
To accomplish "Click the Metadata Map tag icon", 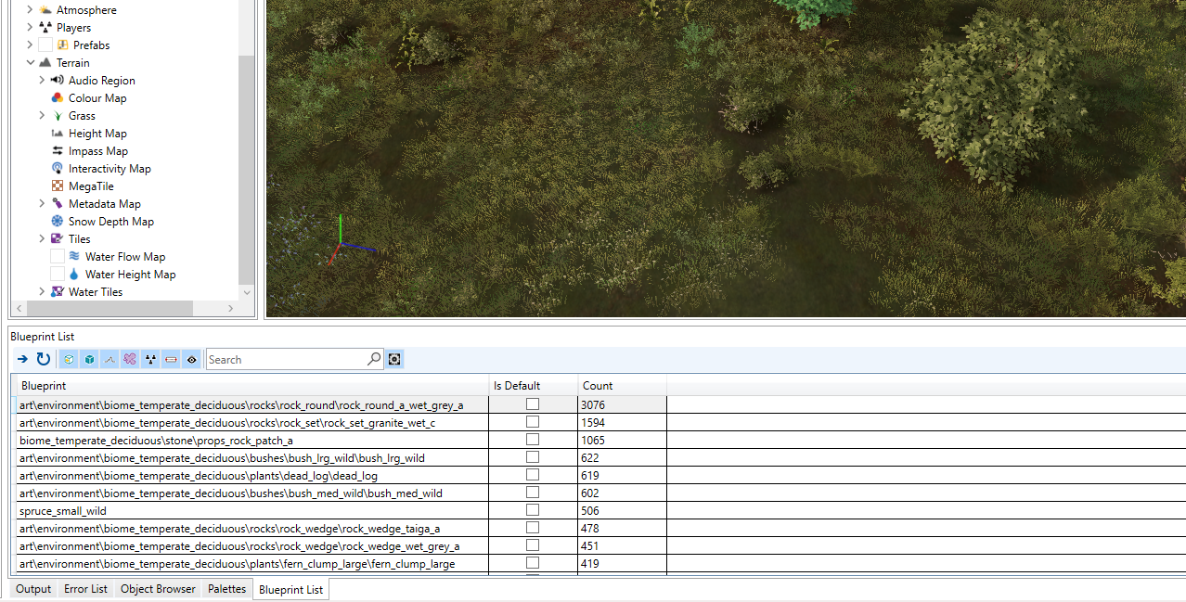I will click(57, 204).
